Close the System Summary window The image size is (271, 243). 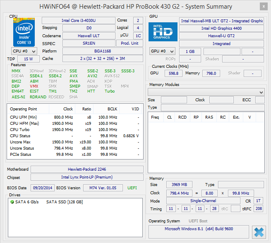tap(264, 7)
